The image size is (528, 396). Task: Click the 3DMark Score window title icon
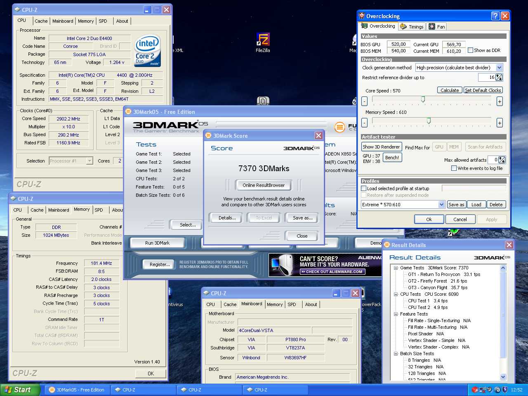[209, 135]
